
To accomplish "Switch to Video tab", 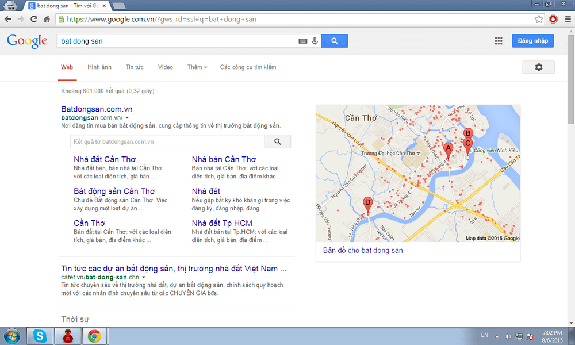I will [x=166, y=67].
